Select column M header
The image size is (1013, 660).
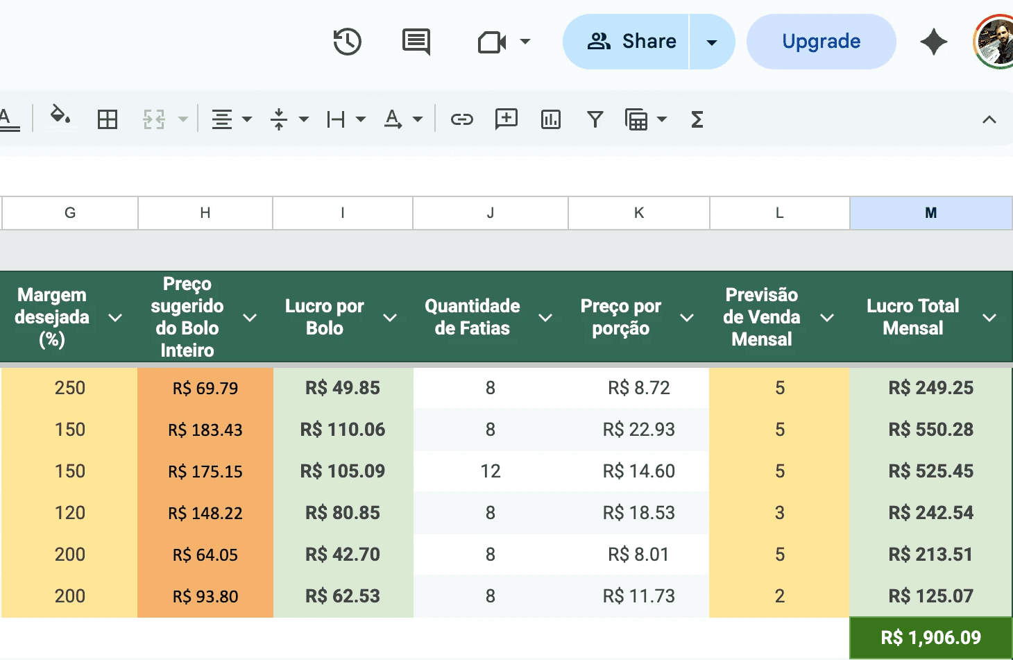[x=930, y=213]
